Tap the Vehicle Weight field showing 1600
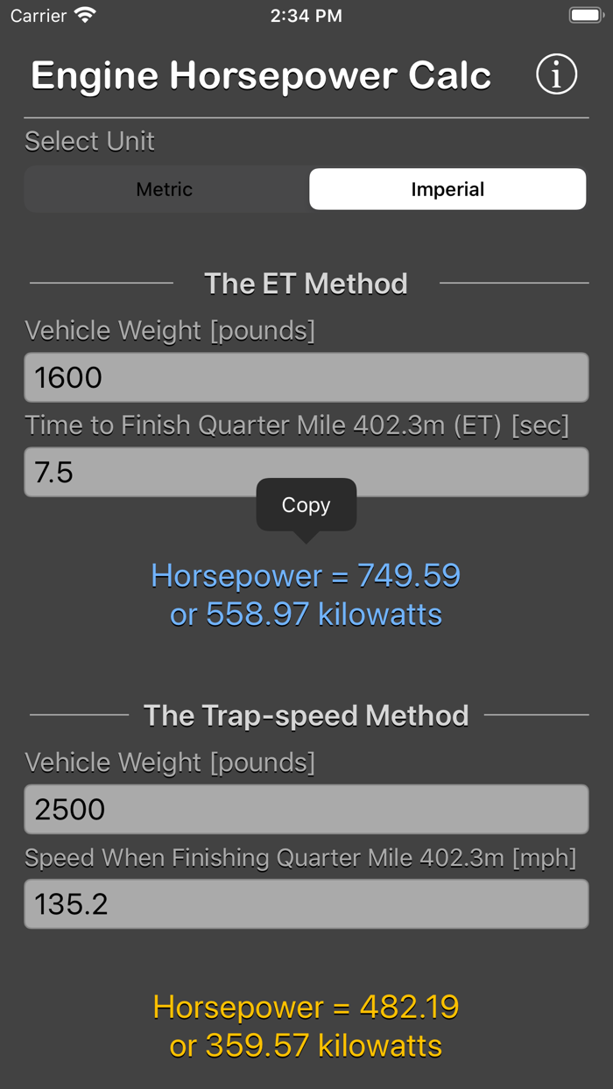 (x=306, y=377)
